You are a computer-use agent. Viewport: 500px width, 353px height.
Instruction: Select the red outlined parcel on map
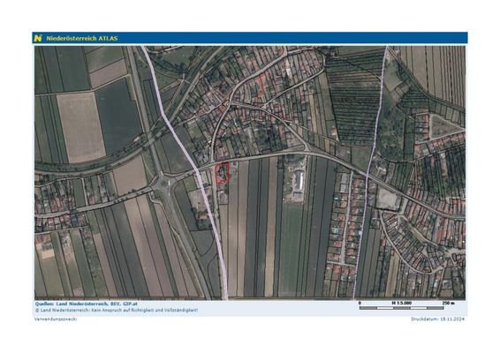click(x=223, y=172)
